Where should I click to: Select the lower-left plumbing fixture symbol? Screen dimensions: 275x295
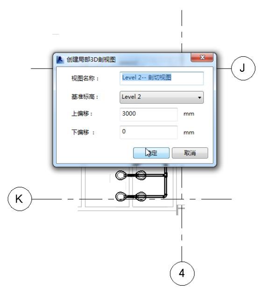(120, 196)
